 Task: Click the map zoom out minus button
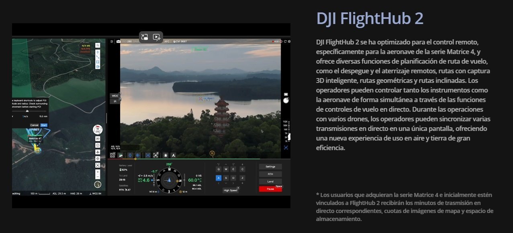pyautogui.click(x=98, y=177)
